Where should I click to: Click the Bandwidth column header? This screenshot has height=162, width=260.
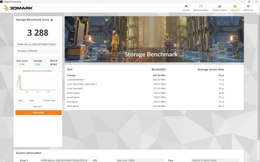coord(159,69)
